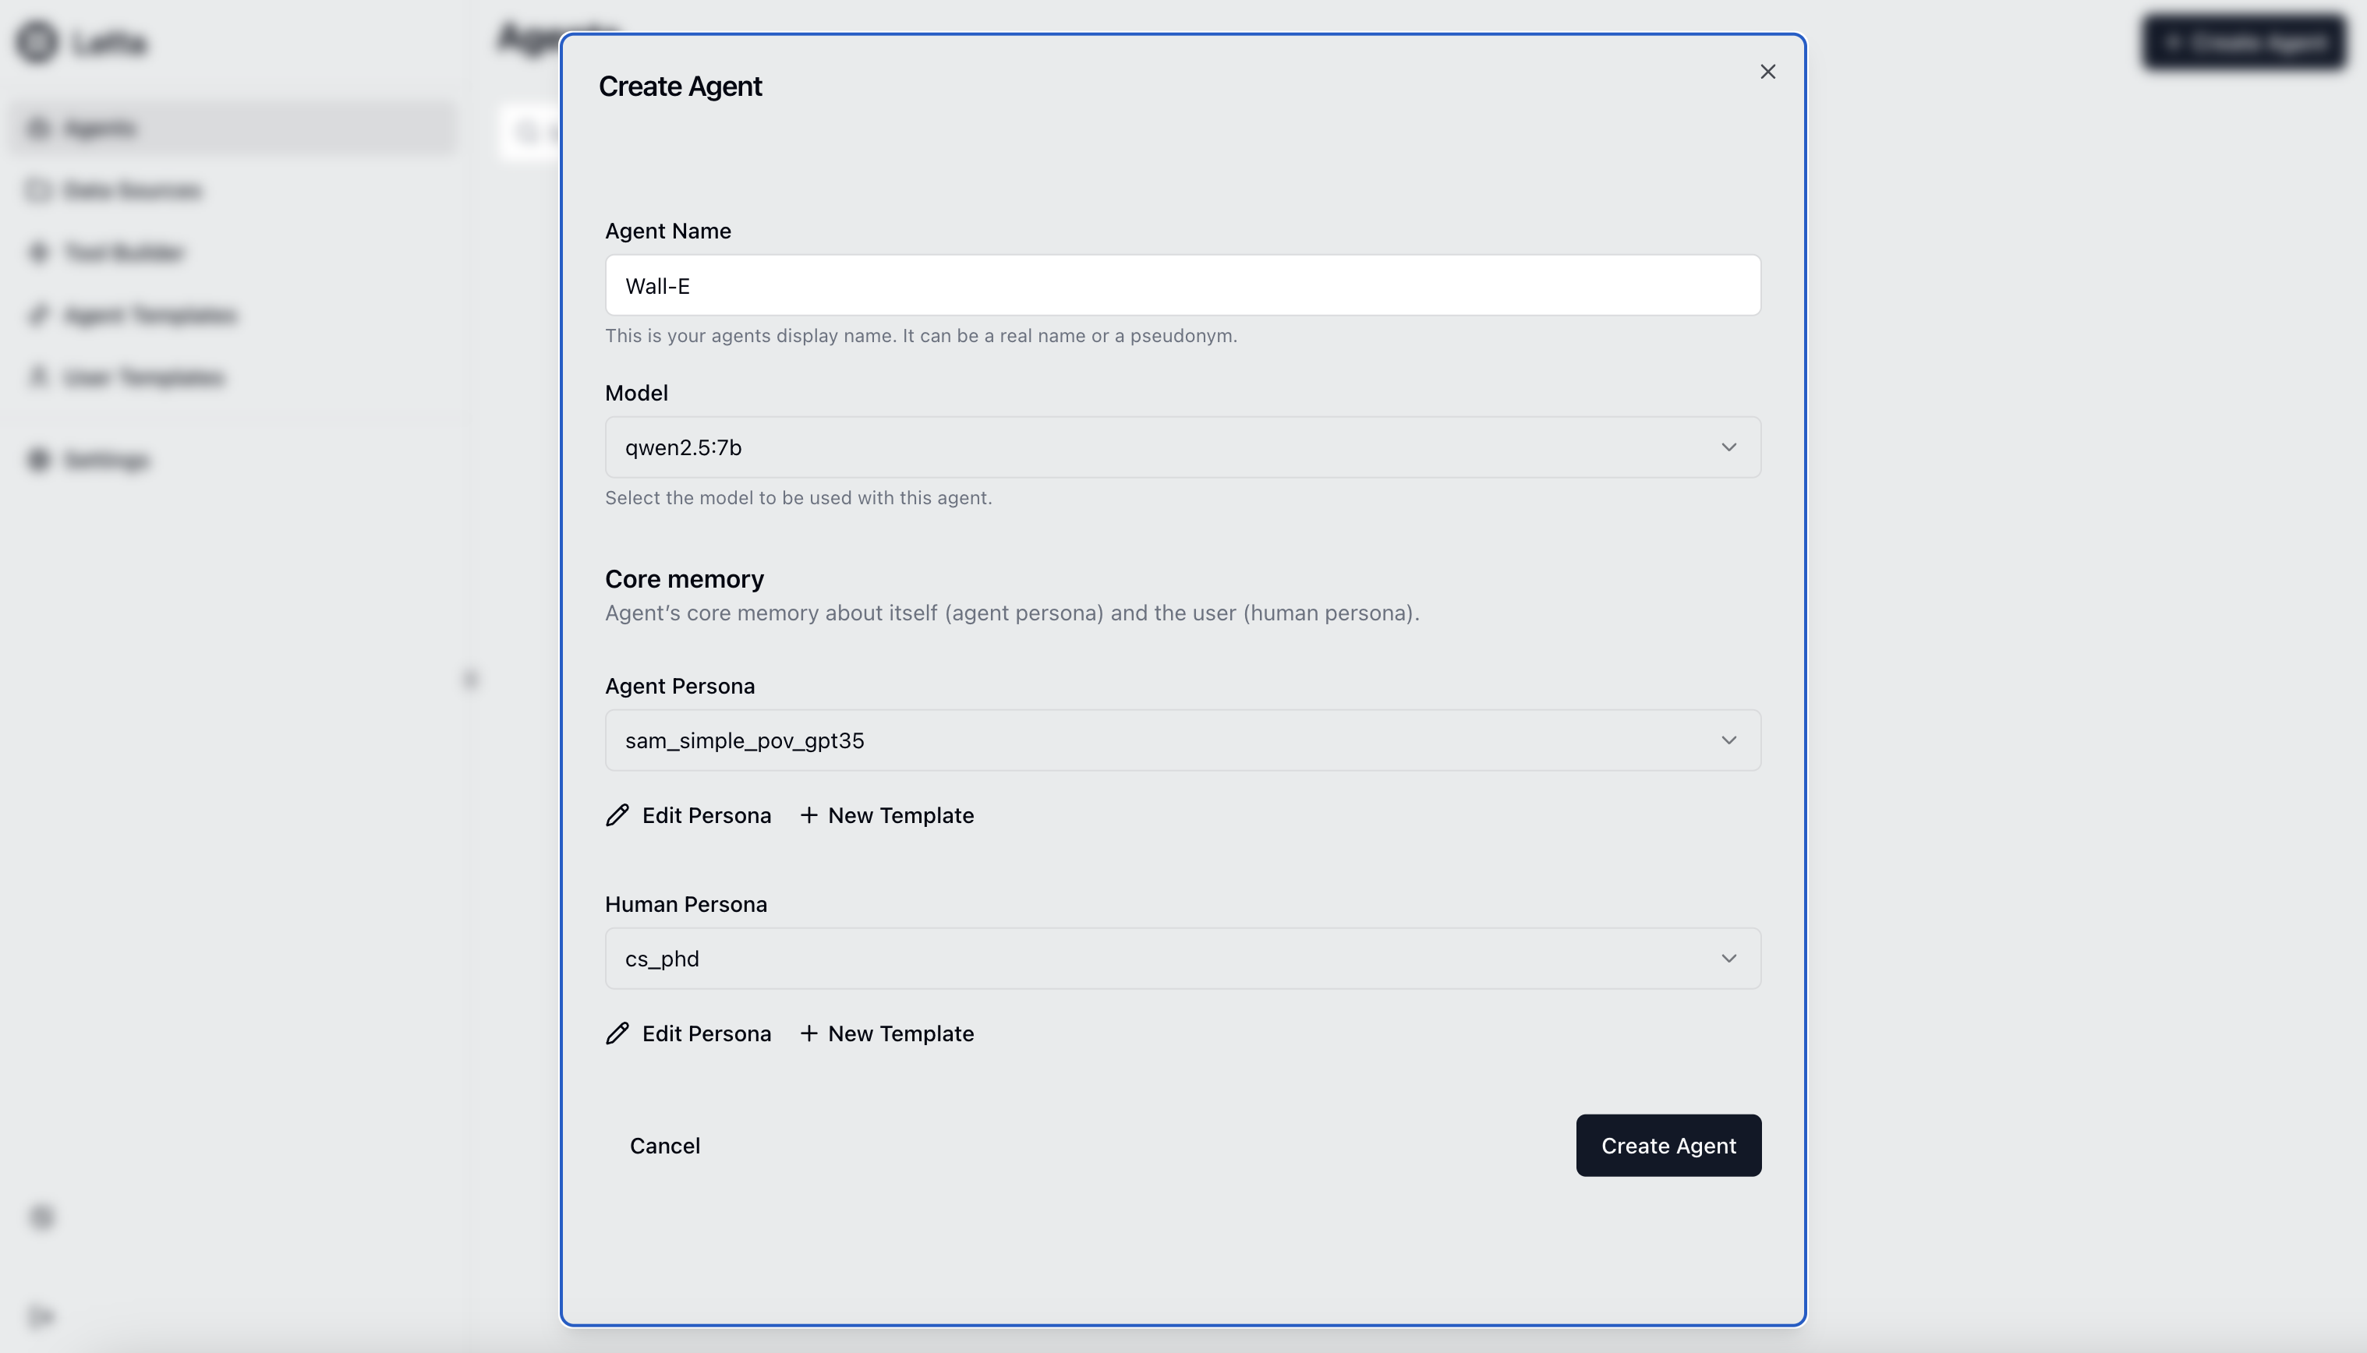Click the plus icon below Human Persona dropdown
The height and width of the screenshot is (1353, 2367).
click(809, 1033)
